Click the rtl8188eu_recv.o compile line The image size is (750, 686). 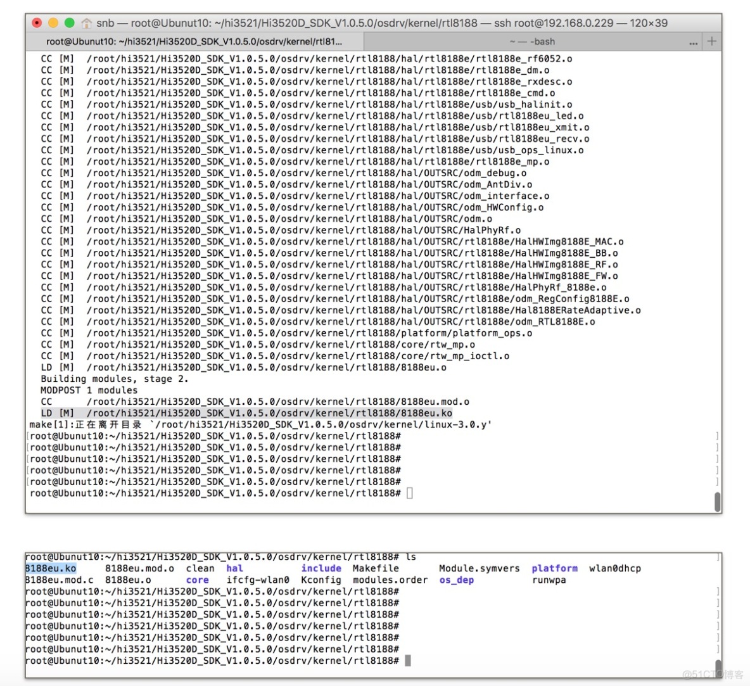point(315,139)
